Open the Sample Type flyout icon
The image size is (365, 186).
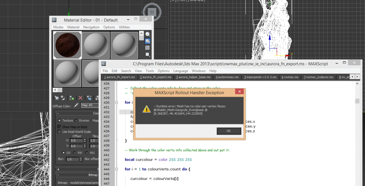pyautogui.click(x=148, y=34)
